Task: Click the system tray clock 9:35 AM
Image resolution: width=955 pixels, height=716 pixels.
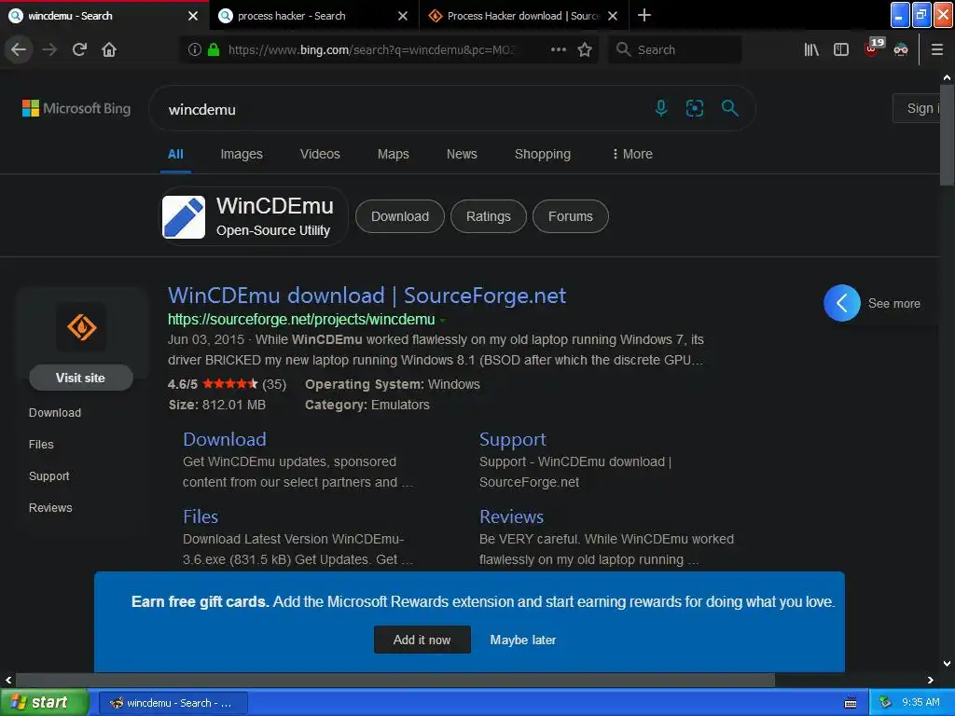Action: pos(920,702)
